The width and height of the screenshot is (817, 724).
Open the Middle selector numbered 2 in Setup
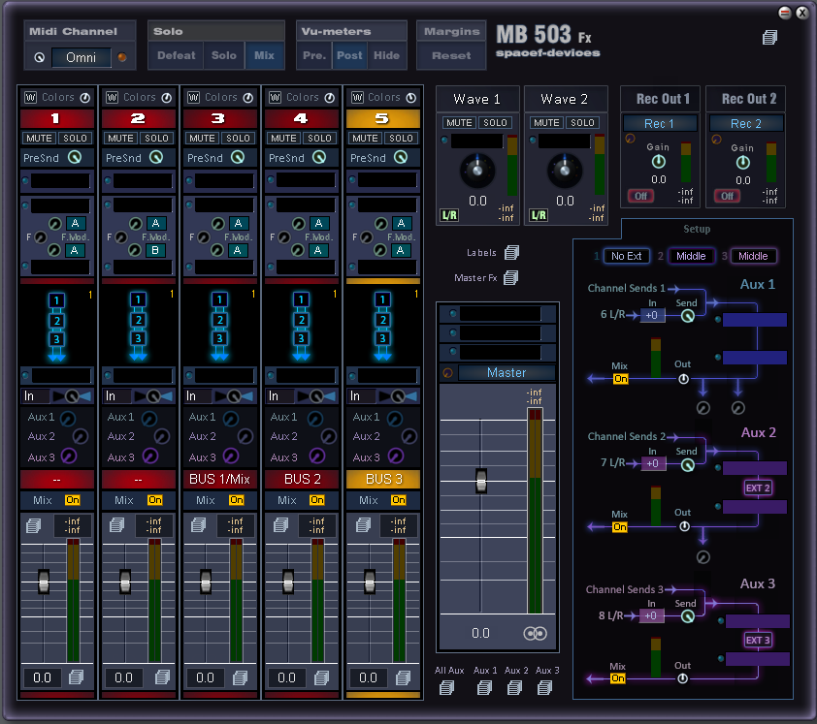click(691, 256)
